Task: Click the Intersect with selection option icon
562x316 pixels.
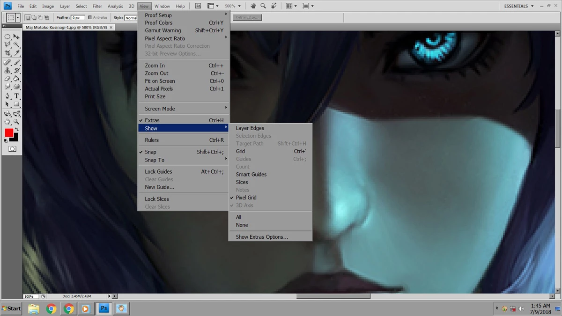Action: pyautogui.click(x=46, y=17)
